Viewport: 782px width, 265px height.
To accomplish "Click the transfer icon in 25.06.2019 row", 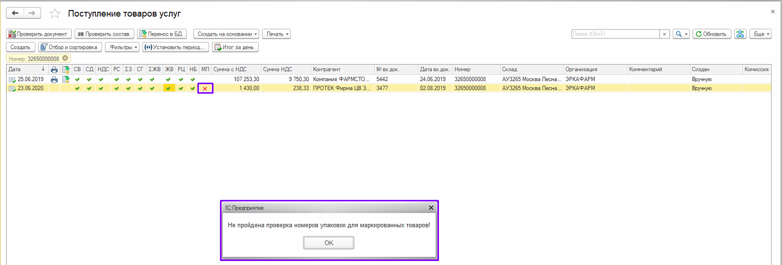I will (x=65, y=79).
